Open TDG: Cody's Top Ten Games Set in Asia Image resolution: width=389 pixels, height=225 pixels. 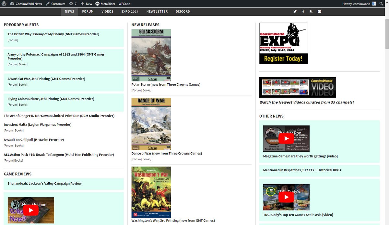[x=298, y=215]
